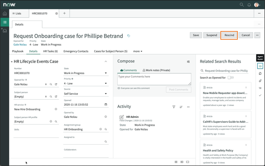265x166 pixels.
Task: Search Subject person HR profile lookup
Action: click(56, 121)
